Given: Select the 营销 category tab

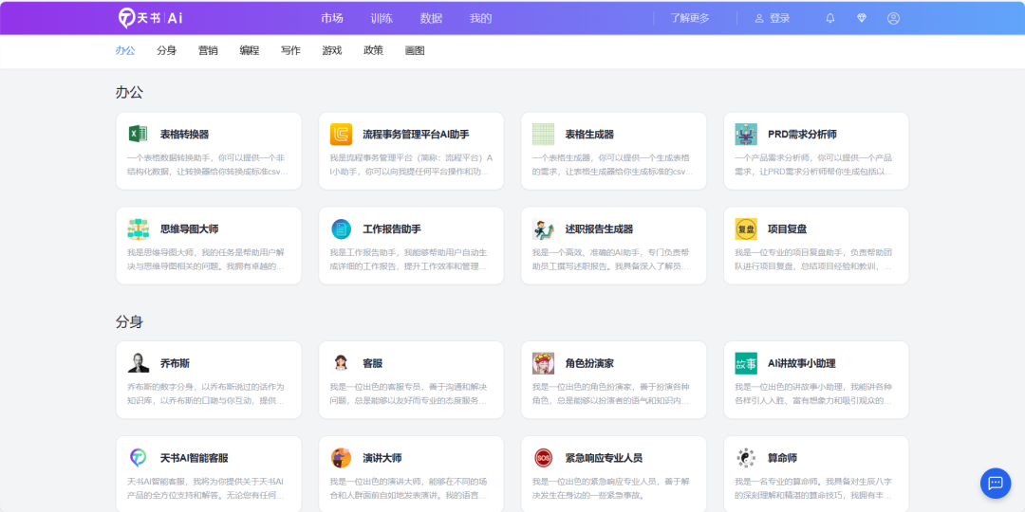Looking at the screenshot, I should [208, 50].
